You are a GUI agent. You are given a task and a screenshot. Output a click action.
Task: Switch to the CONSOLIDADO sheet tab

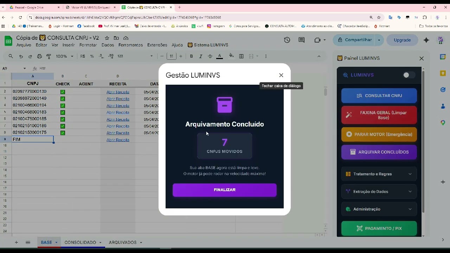click(83, 242)
